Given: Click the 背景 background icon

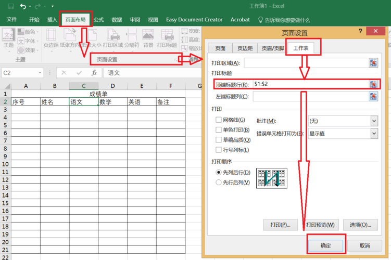Looking at the screenshot, I should pyautogui.click(x=148, y=35).
